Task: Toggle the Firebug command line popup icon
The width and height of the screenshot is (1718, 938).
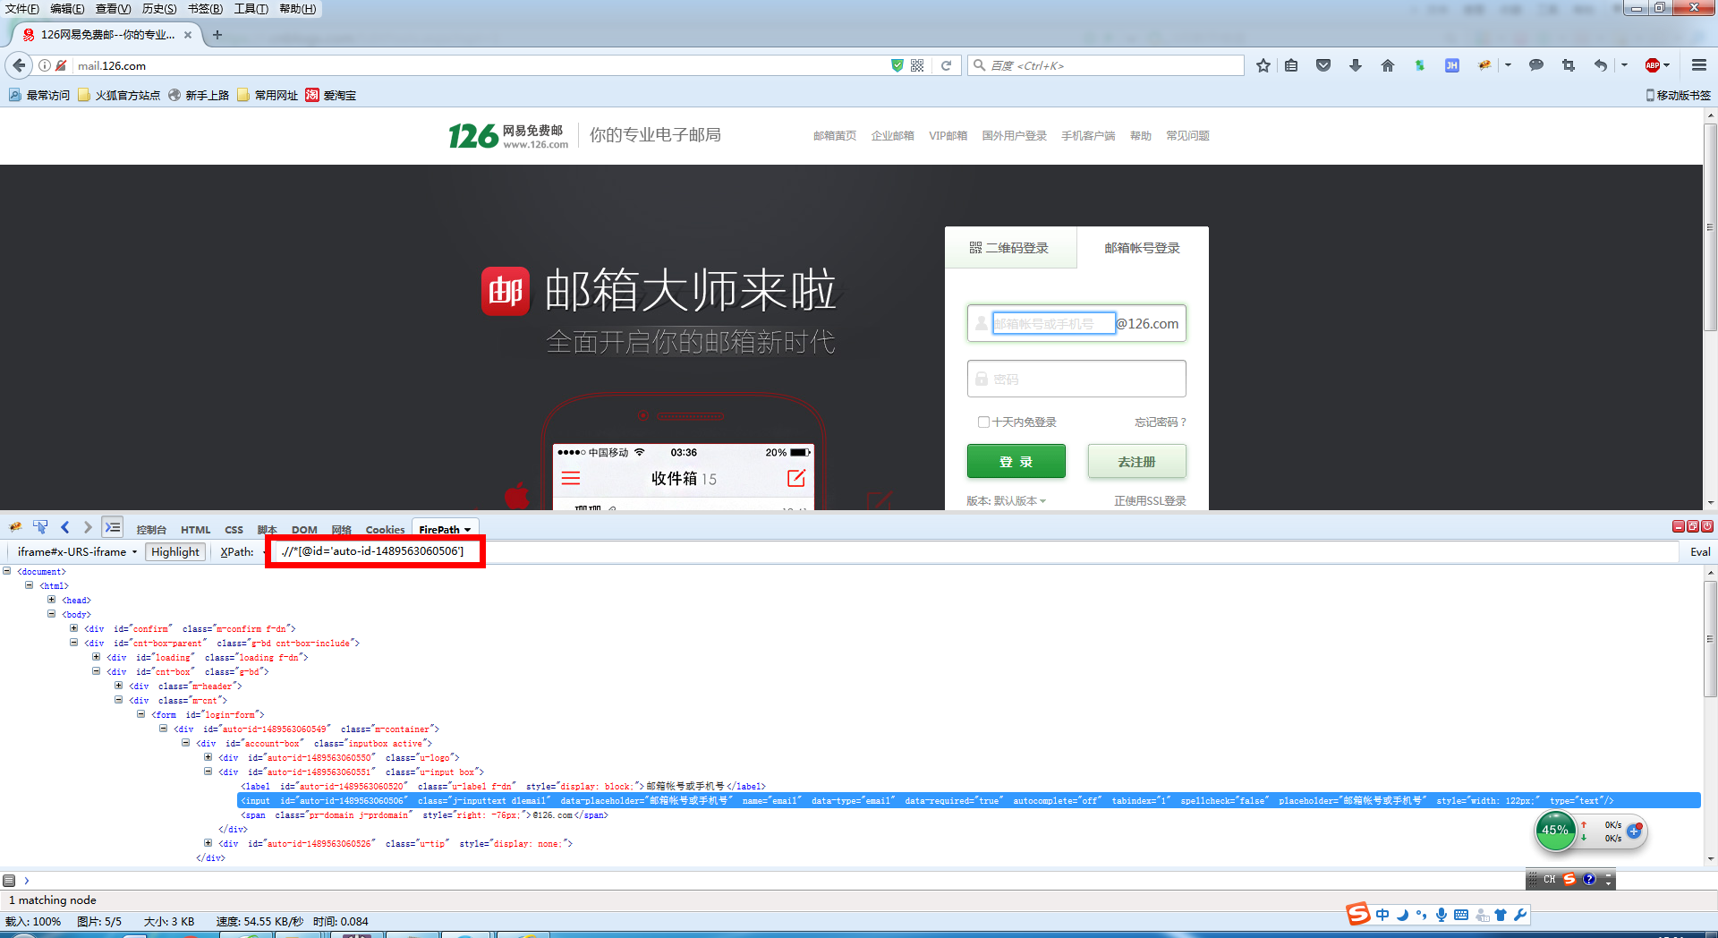Action: pyautogui.click(x=112, y=527)
